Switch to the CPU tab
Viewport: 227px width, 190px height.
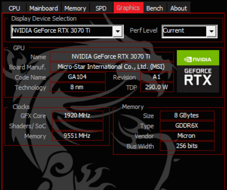(14, 8)
